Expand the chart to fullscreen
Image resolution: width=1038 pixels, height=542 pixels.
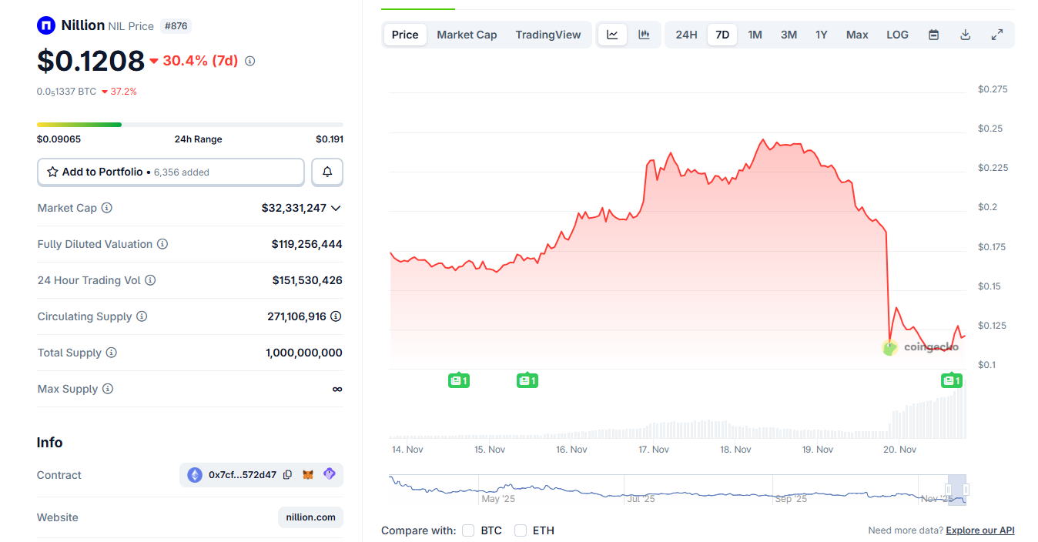[996, 34]
